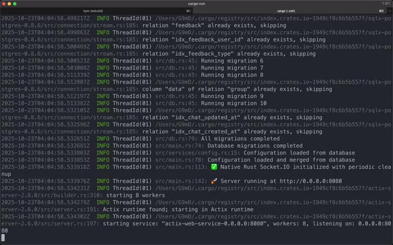Click the text "Running migration 6"
The image size is (393, 245).
tap(232, 61)
